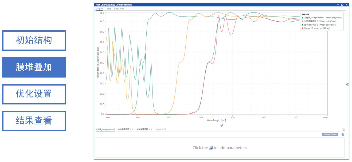Collapse the panel with the double down chevron

[x=221, y=125]
